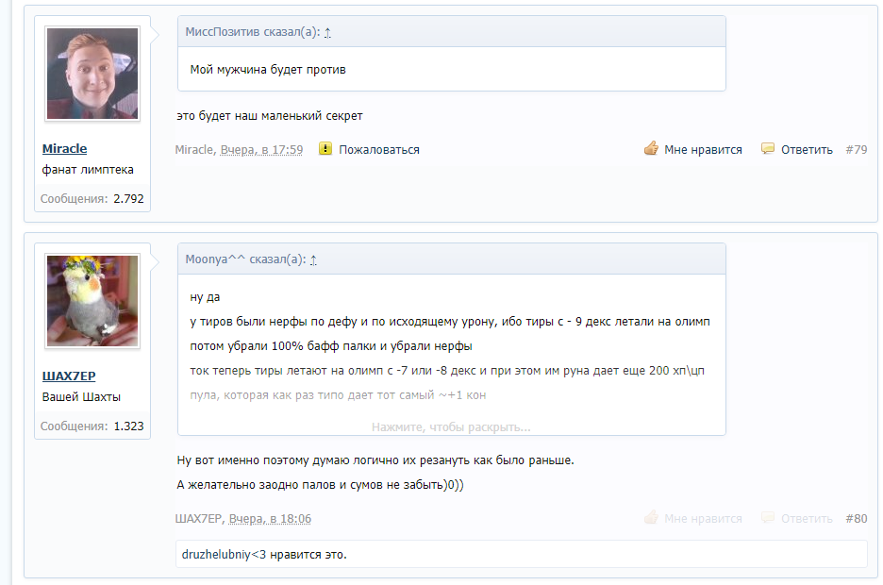Expand the collapsed Moonya^^ quote
883x585 pixels.
451,426
